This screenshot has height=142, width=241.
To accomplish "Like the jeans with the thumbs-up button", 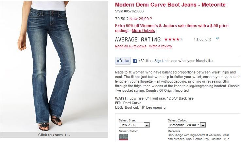I will pos(123,61).
